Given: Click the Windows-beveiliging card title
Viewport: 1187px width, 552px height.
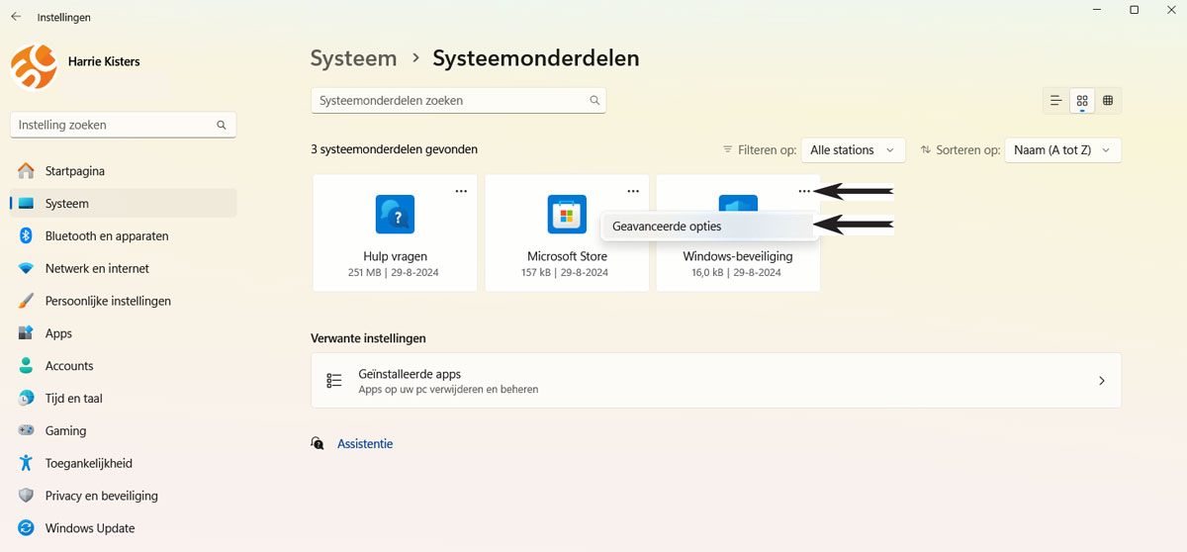Looking at the screenshot, I should point(738,256).
